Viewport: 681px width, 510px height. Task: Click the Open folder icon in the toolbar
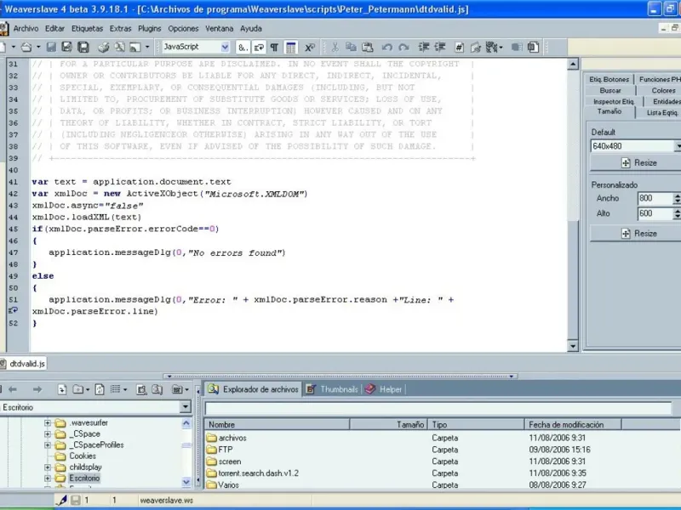(x=26, y=48)
